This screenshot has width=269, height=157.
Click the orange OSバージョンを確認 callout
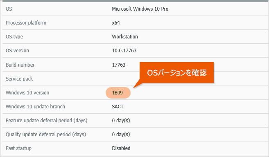click(x=177, y=73)
